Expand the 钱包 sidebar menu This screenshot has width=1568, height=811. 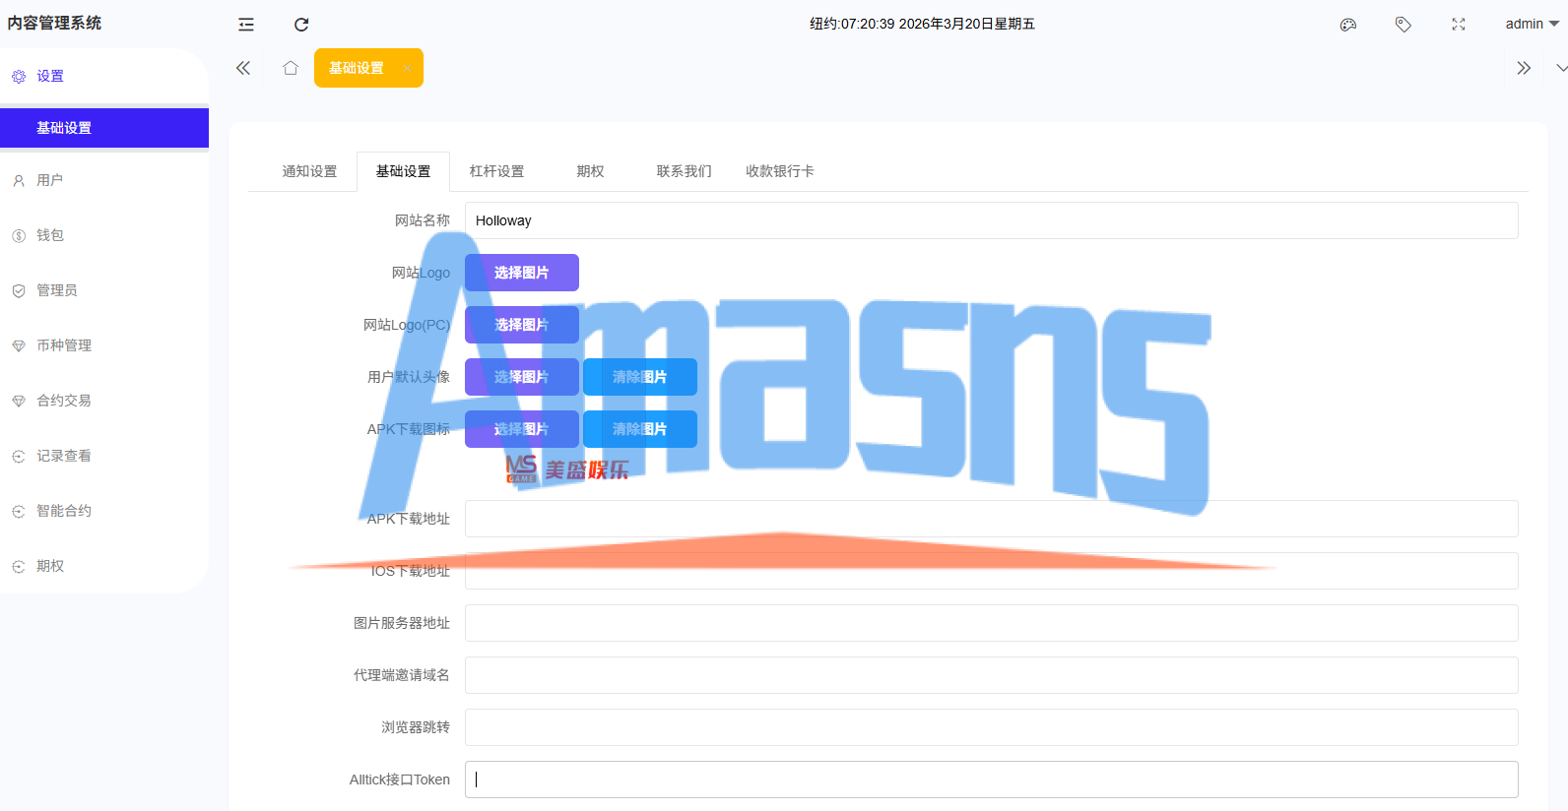tap(104, 235)
